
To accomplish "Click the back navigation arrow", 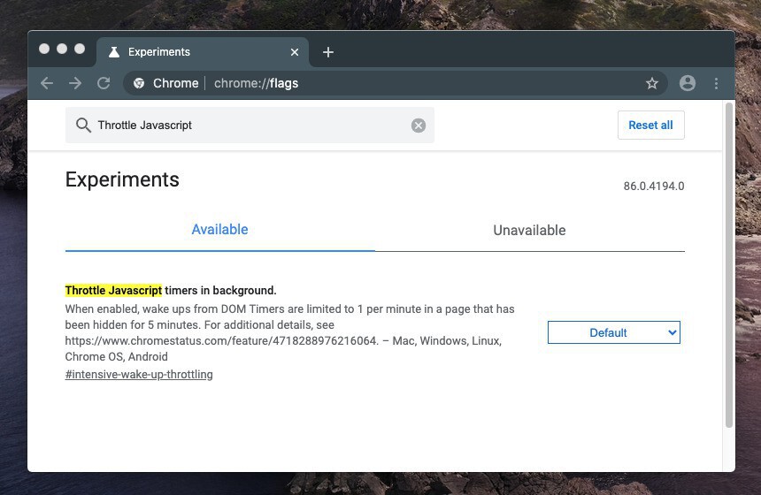I will 47,83.
